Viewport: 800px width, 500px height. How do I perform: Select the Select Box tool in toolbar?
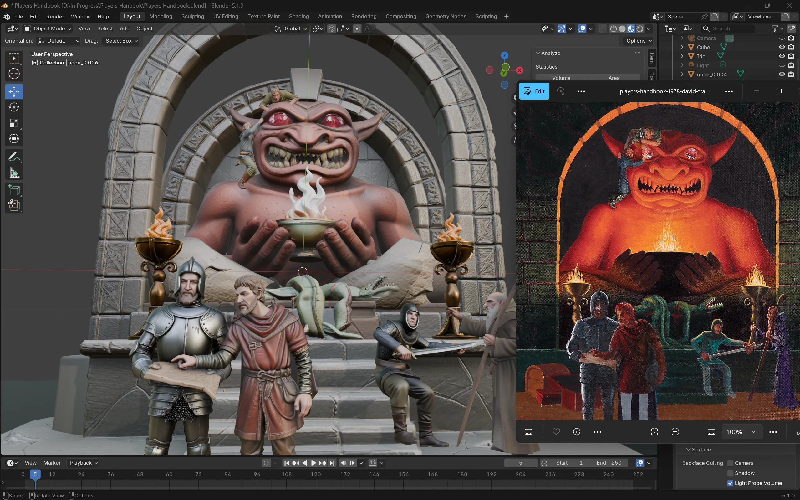pos(14,59)
